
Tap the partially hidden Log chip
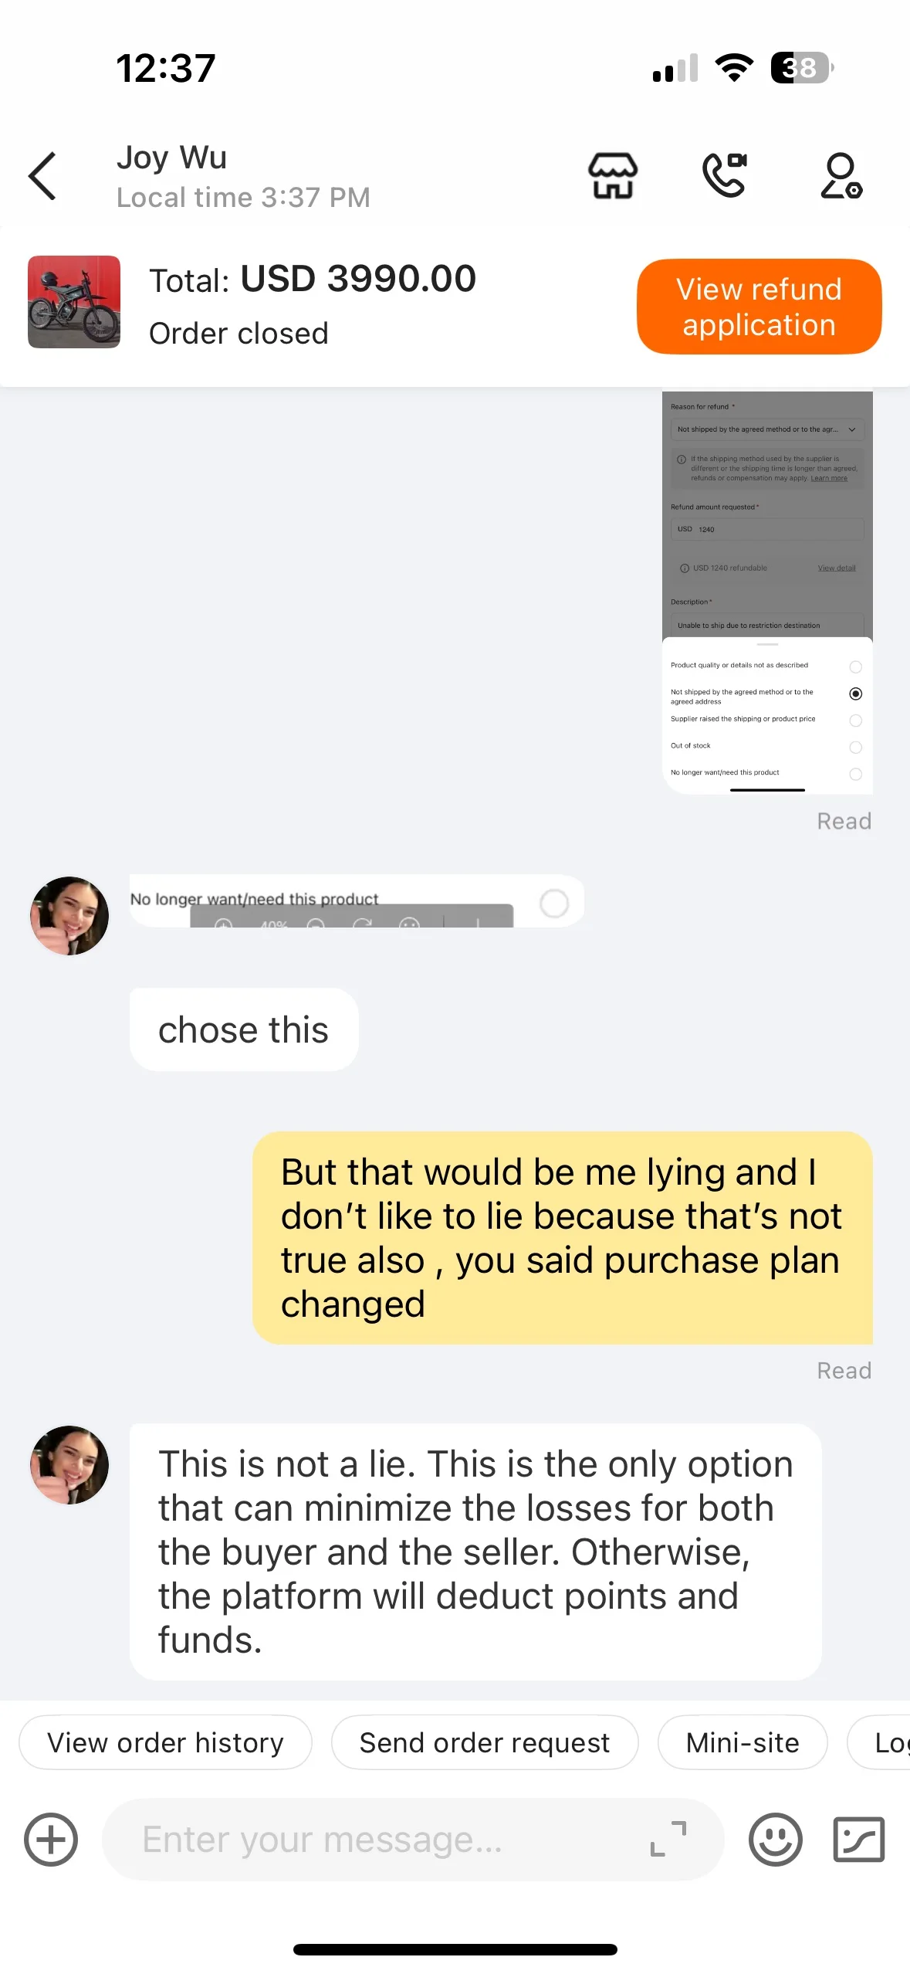[x=880, y=1742]
